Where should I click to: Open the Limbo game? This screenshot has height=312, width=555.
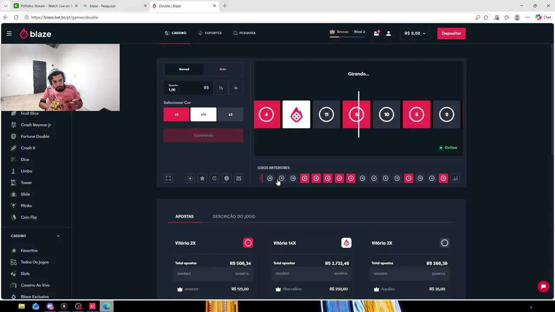26,171
